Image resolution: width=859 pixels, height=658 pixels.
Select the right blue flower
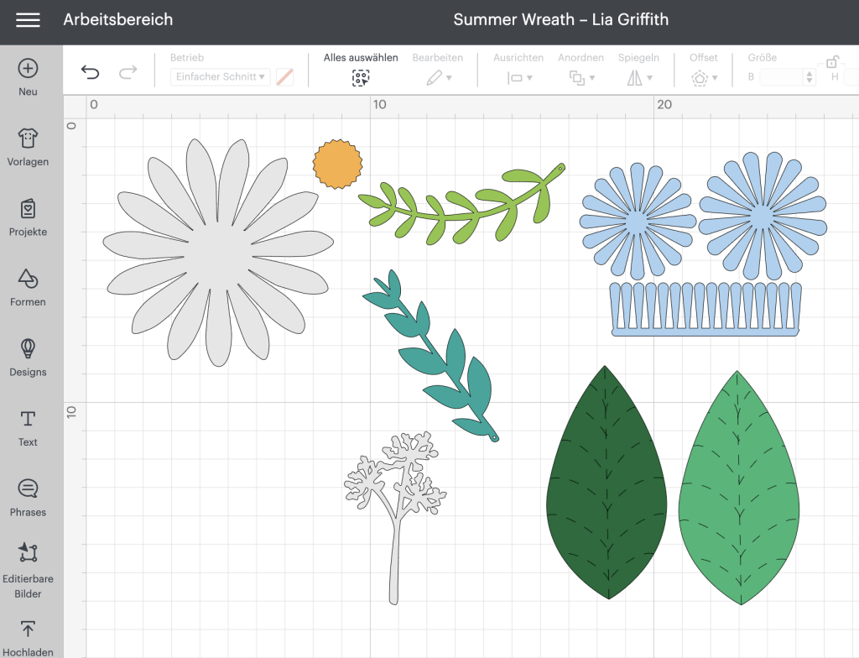[763, 216]
